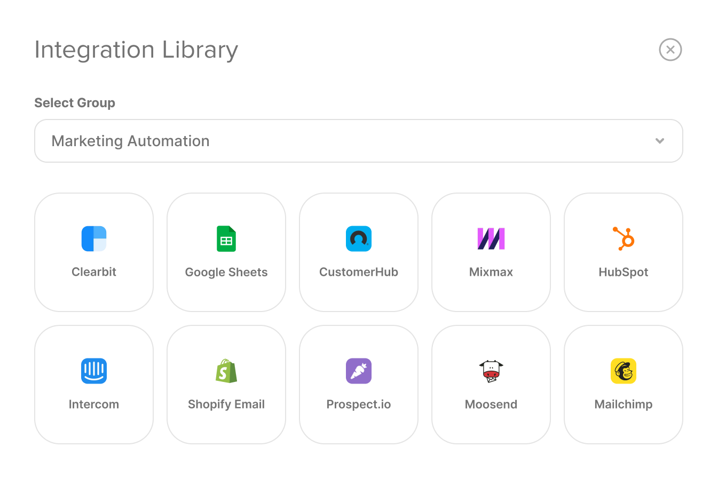Click the Mailchimp monkey icon
The height and width of the screenshot is (479, 718).
tap(624, 371)
